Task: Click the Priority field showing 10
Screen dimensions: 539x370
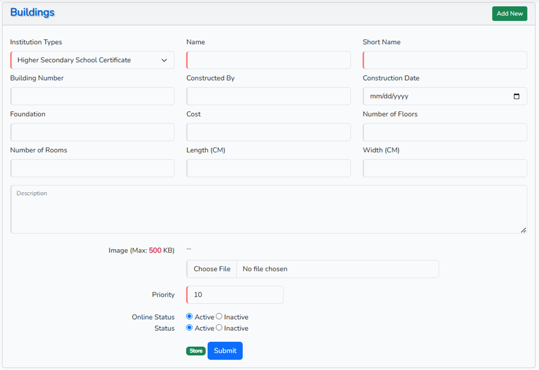Action: 235,295
